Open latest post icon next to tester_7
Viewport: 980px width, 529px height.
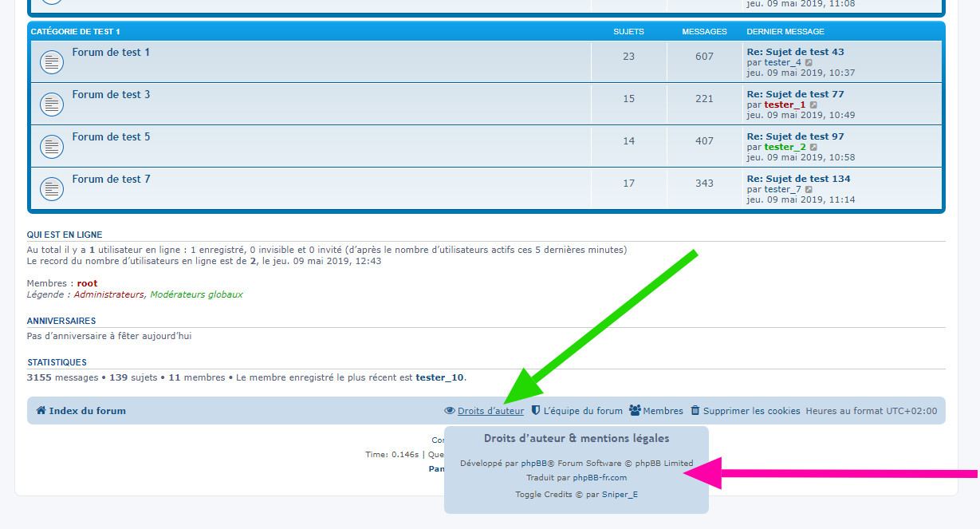(809, 189)
